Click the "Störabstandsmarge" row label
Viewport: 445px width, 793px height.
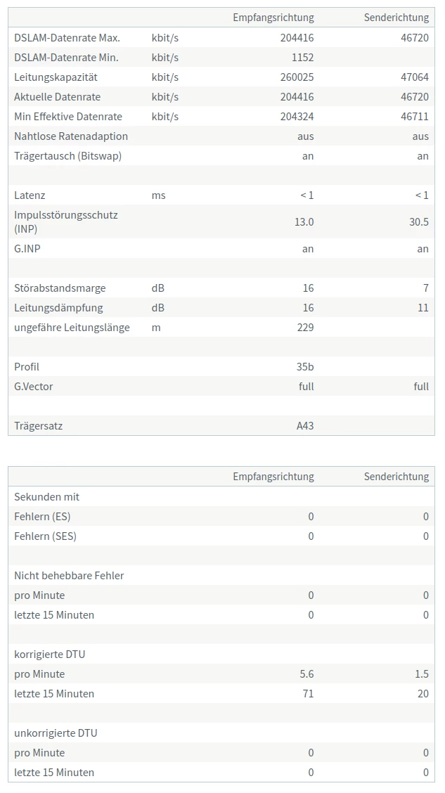click(x=60, y=288)
